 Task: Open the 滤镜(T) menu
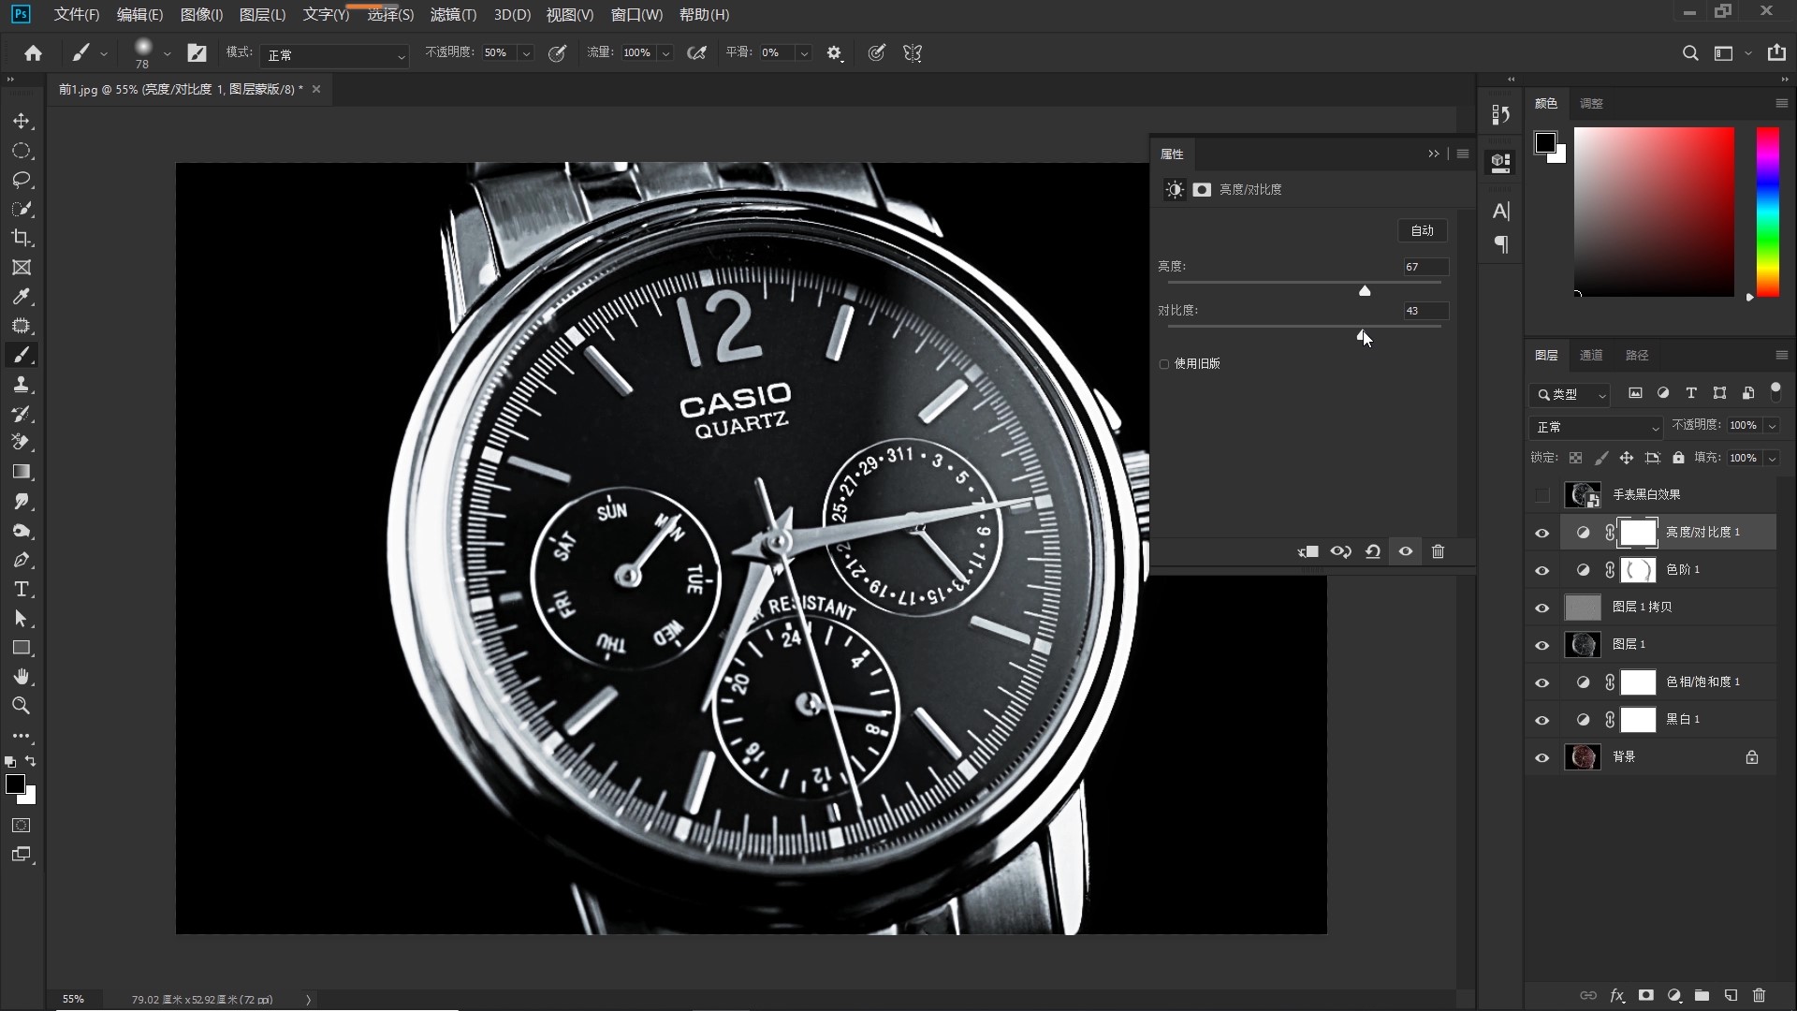453,15
